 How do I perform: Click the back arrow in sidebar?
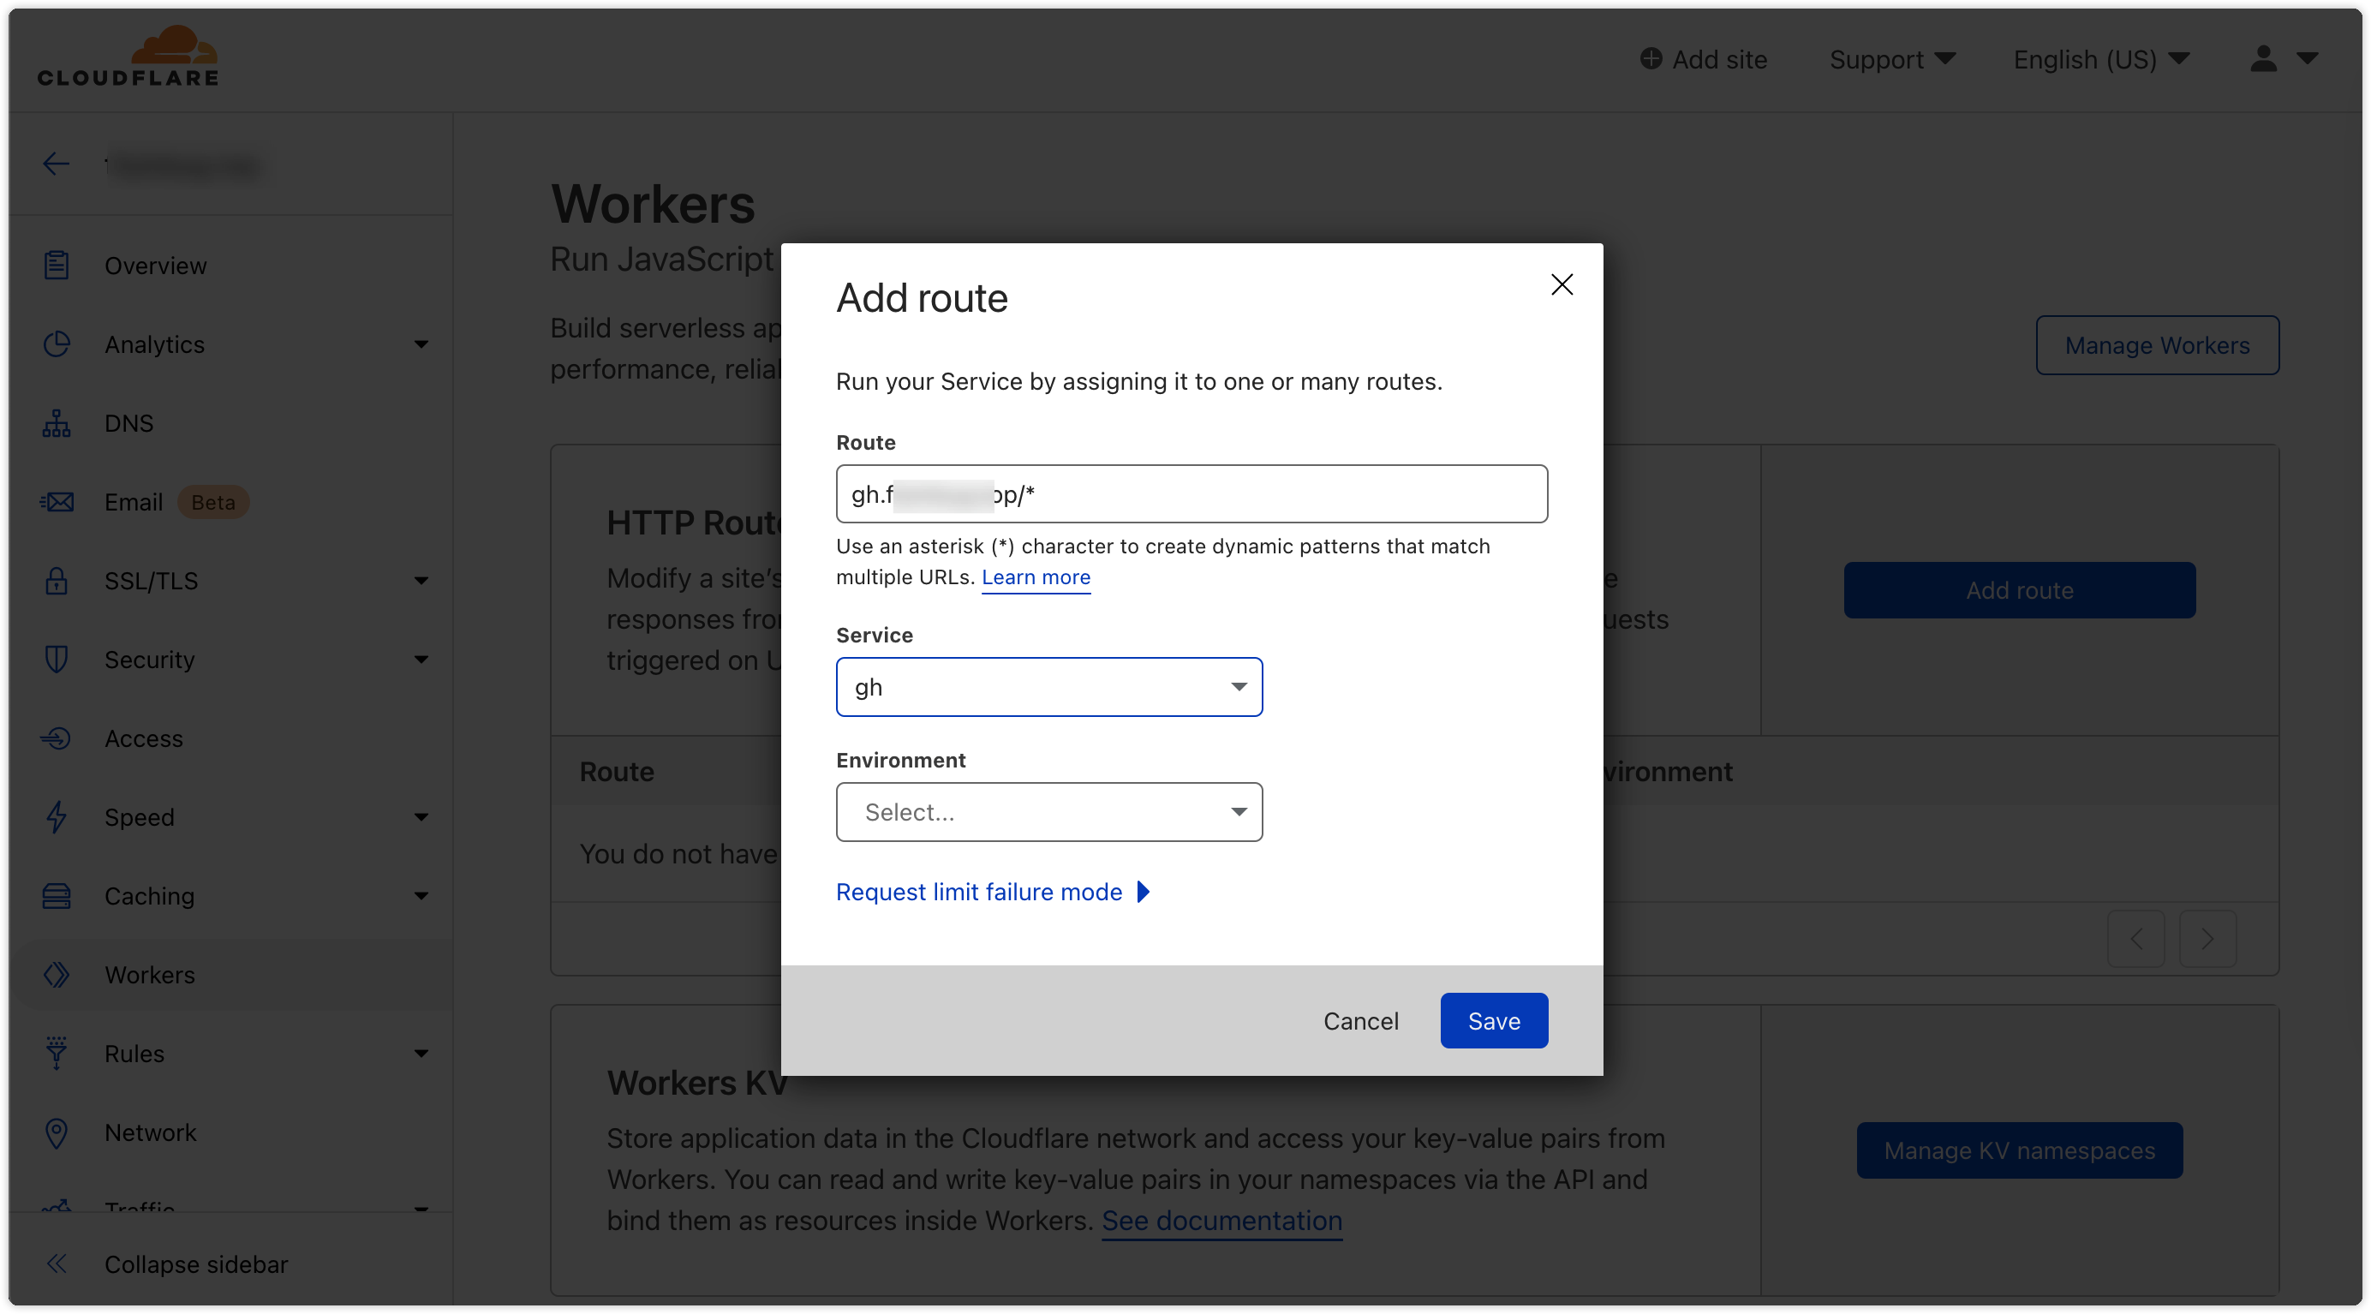(x=57, y=164)
